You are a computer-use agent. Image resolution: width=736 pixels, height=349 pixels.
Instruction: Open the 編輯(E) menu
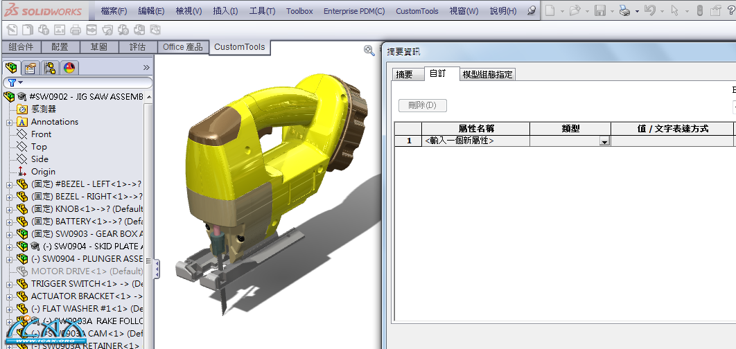click(x=152, y=11)
